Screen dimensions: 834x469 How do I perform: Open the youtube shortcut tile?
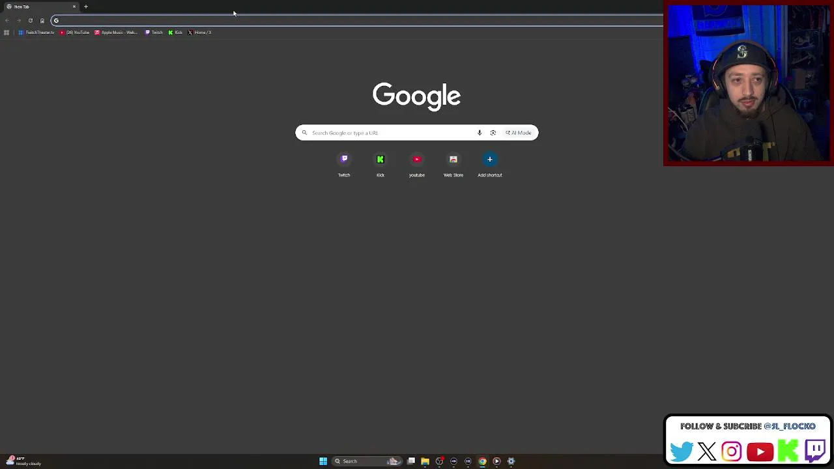point(417,165)
